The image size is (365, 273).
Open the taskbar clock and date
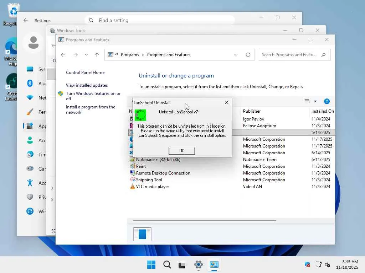[x=347, y=264]
